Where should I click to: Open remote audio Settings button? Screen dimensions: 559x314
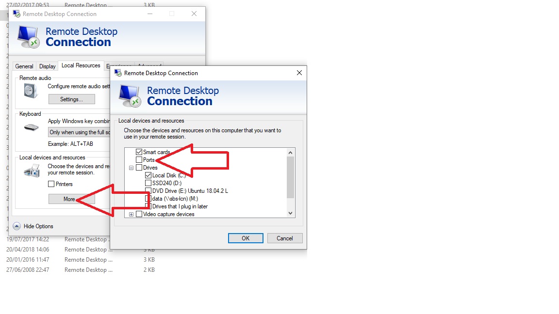click(72, 99)
